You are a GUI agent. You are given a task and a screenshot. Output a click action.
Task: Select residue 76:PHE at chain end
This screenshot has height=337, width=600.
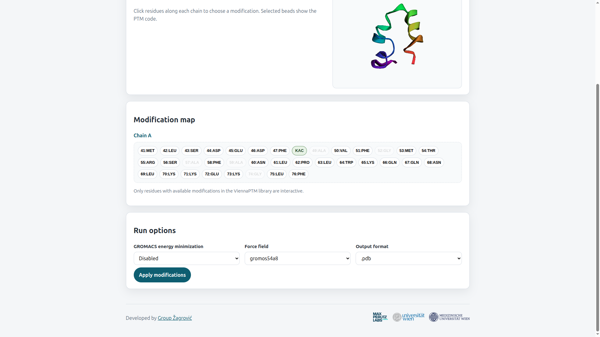coord(298,174)
